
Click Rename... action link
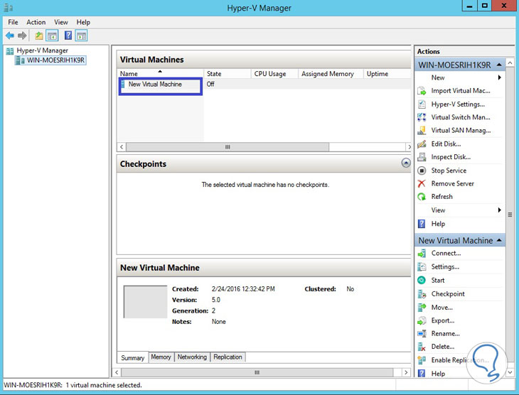pos(445,333)
